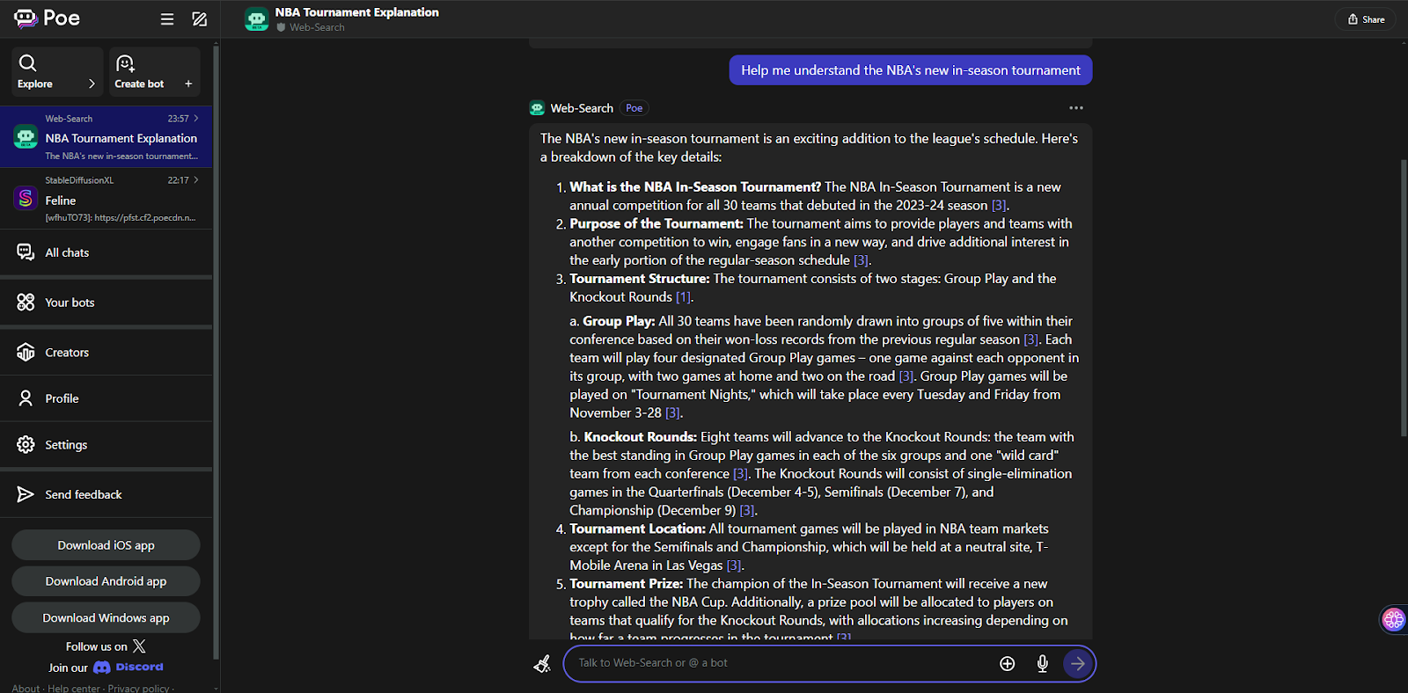Click the Profile person icon
This screenshot has width=1408, height=693.
[26, 398]
